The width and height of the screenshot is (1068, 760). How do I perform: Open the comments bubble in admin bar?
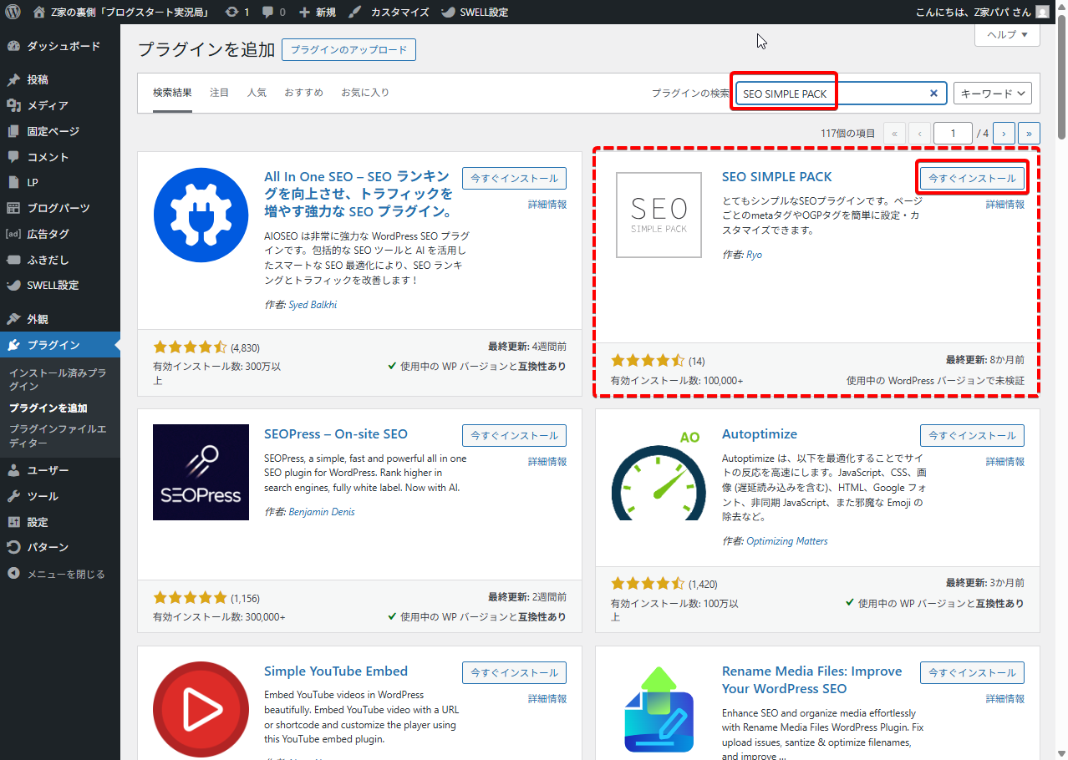tap(267, 13)
